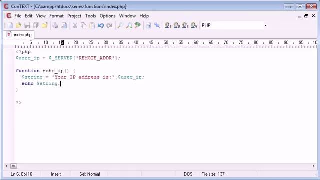This screenshot has height=180, width=320.
Task: Click the horizontal scrollbar thumb
Action: pos(14,166)
